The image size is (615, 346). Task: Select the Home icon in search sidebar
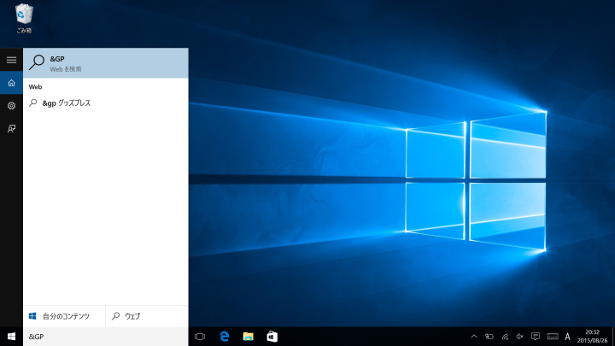point(11,83)
